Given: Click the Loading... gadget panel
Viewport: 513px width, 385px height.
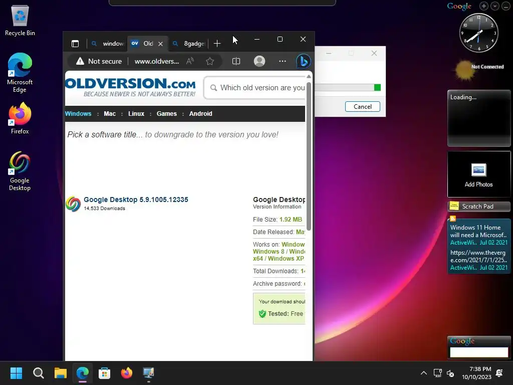Looking at the screenshot, I should pos(478,118).
